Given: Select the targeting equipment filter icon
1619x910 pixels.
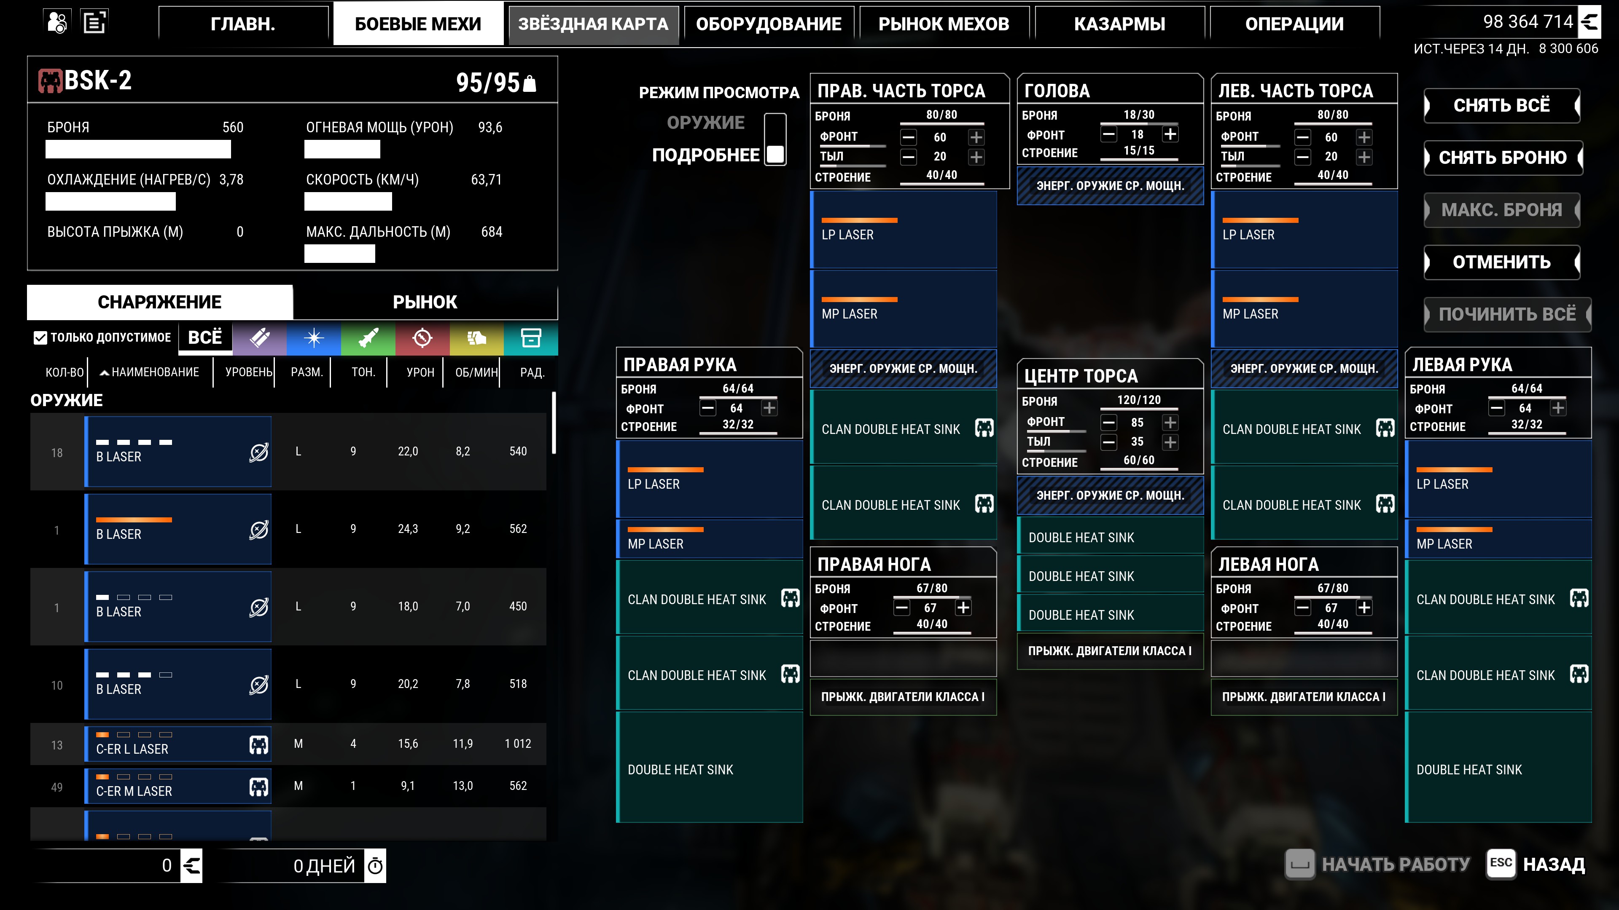Looking at the screenshot, I should (x=422, y=338).
